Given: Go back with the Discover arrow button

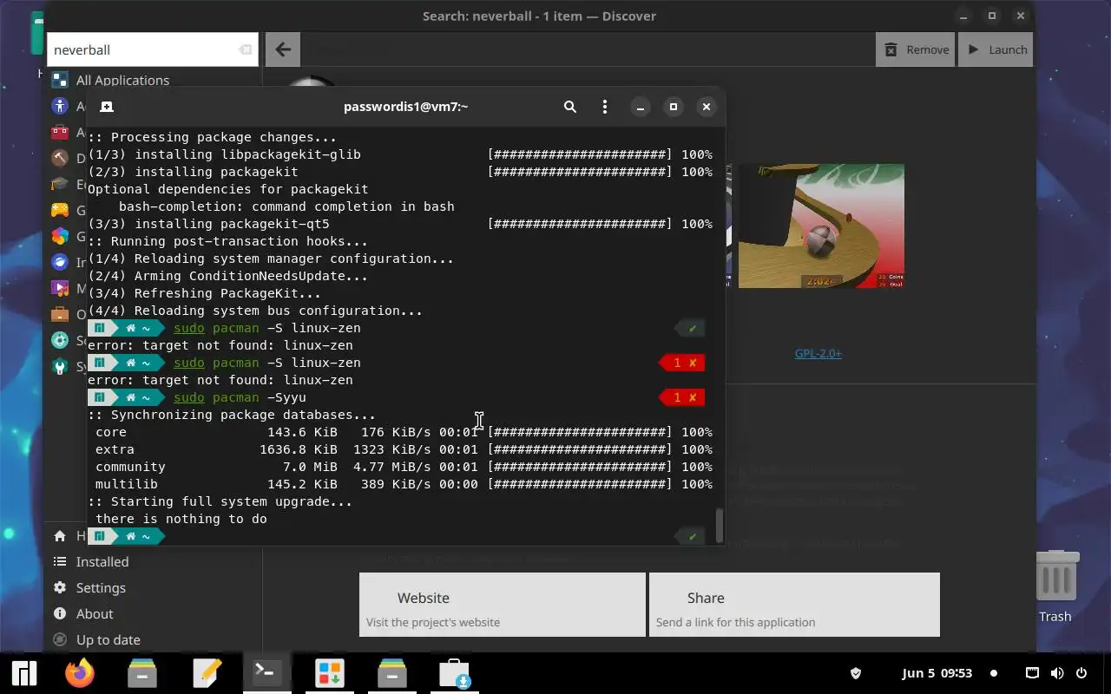Looking at the screenshot, I should click(283, 49).
